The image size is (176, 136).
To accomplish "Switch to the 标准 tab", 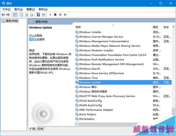I will point(40,129).
